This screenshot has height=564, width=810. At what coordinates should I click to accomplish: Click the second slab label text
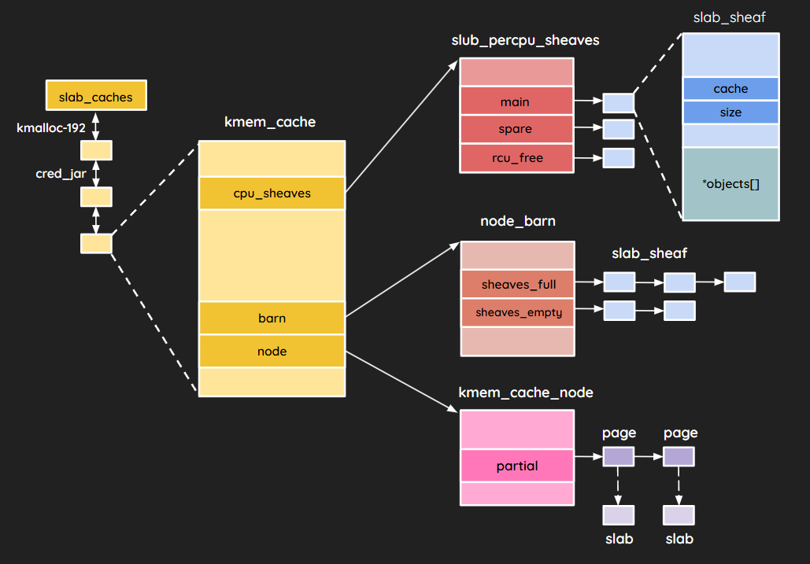pos(679,540)
